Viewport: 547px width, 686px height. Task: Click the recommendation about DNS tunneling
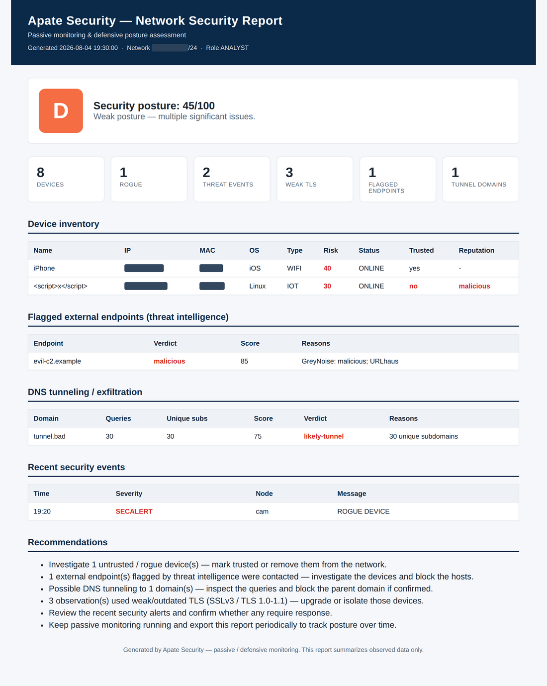241,588
